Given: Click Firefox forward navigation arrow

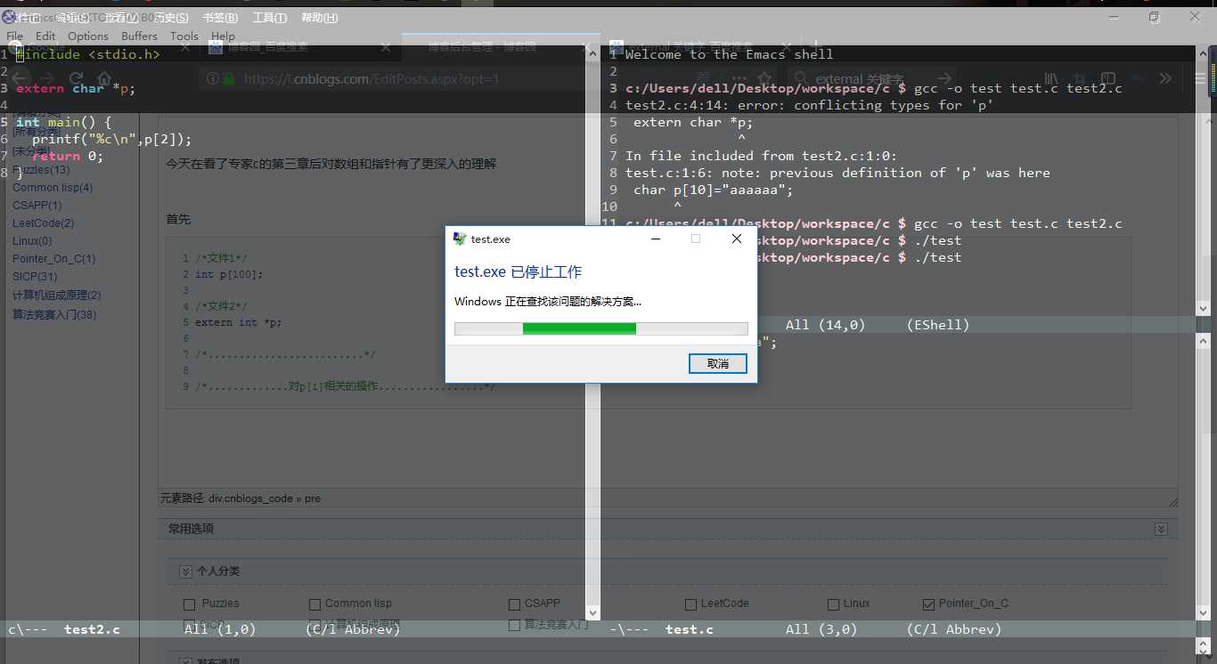Looking at the screenshot, I should [x=47, y=78].
